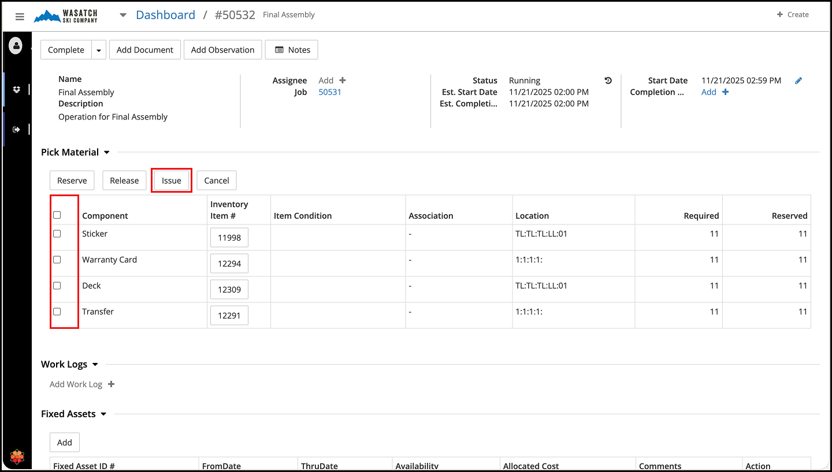The image size is (832, 472).
Task: Toggle the select-all checkbox in table header
Action: (57, 215)
